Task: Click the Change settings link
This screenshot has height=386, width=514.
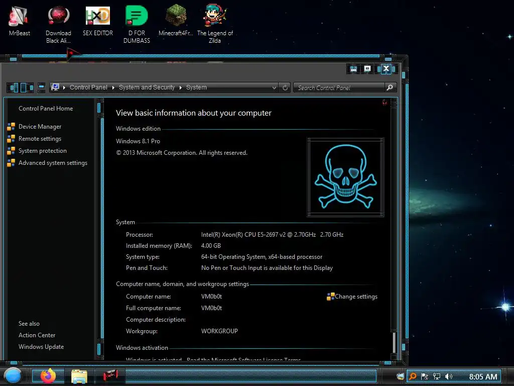Action: pyautogui.click(x=356, y=297)
